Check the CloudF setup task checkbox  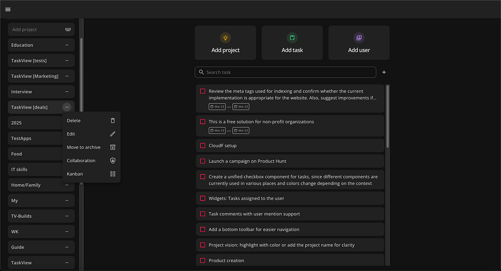click(x=202, y=145)
